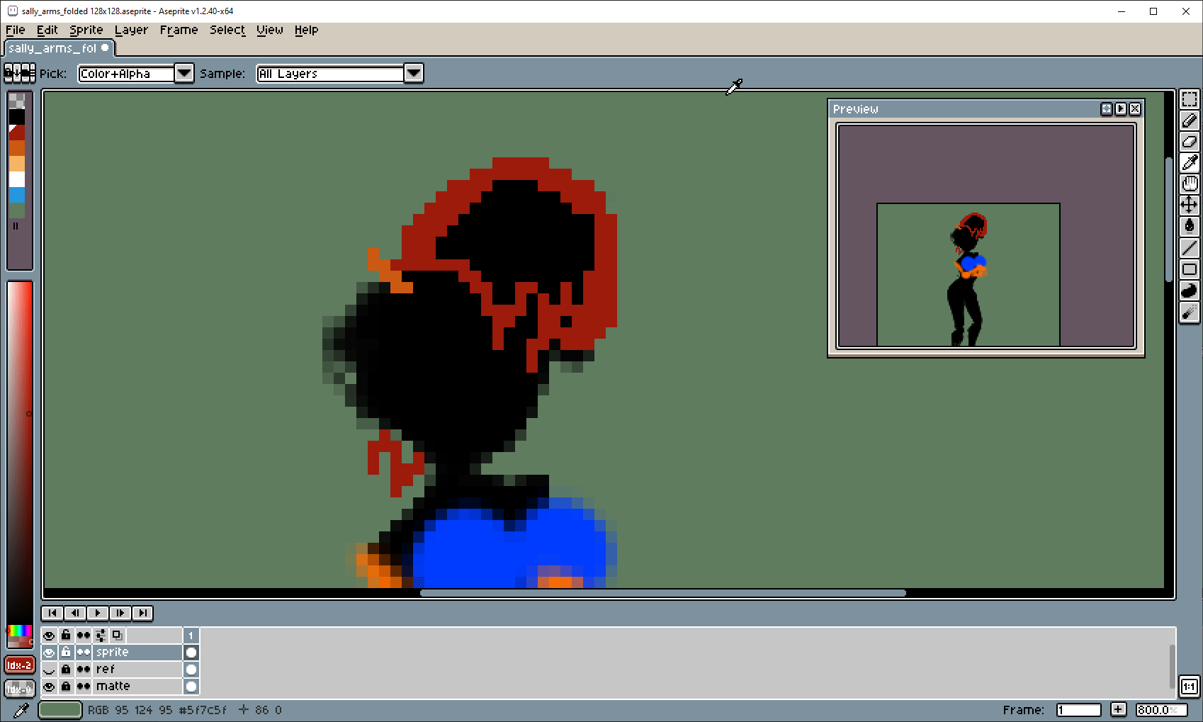Switch to the sally_arms_fol tab

(x=57, y=47)
